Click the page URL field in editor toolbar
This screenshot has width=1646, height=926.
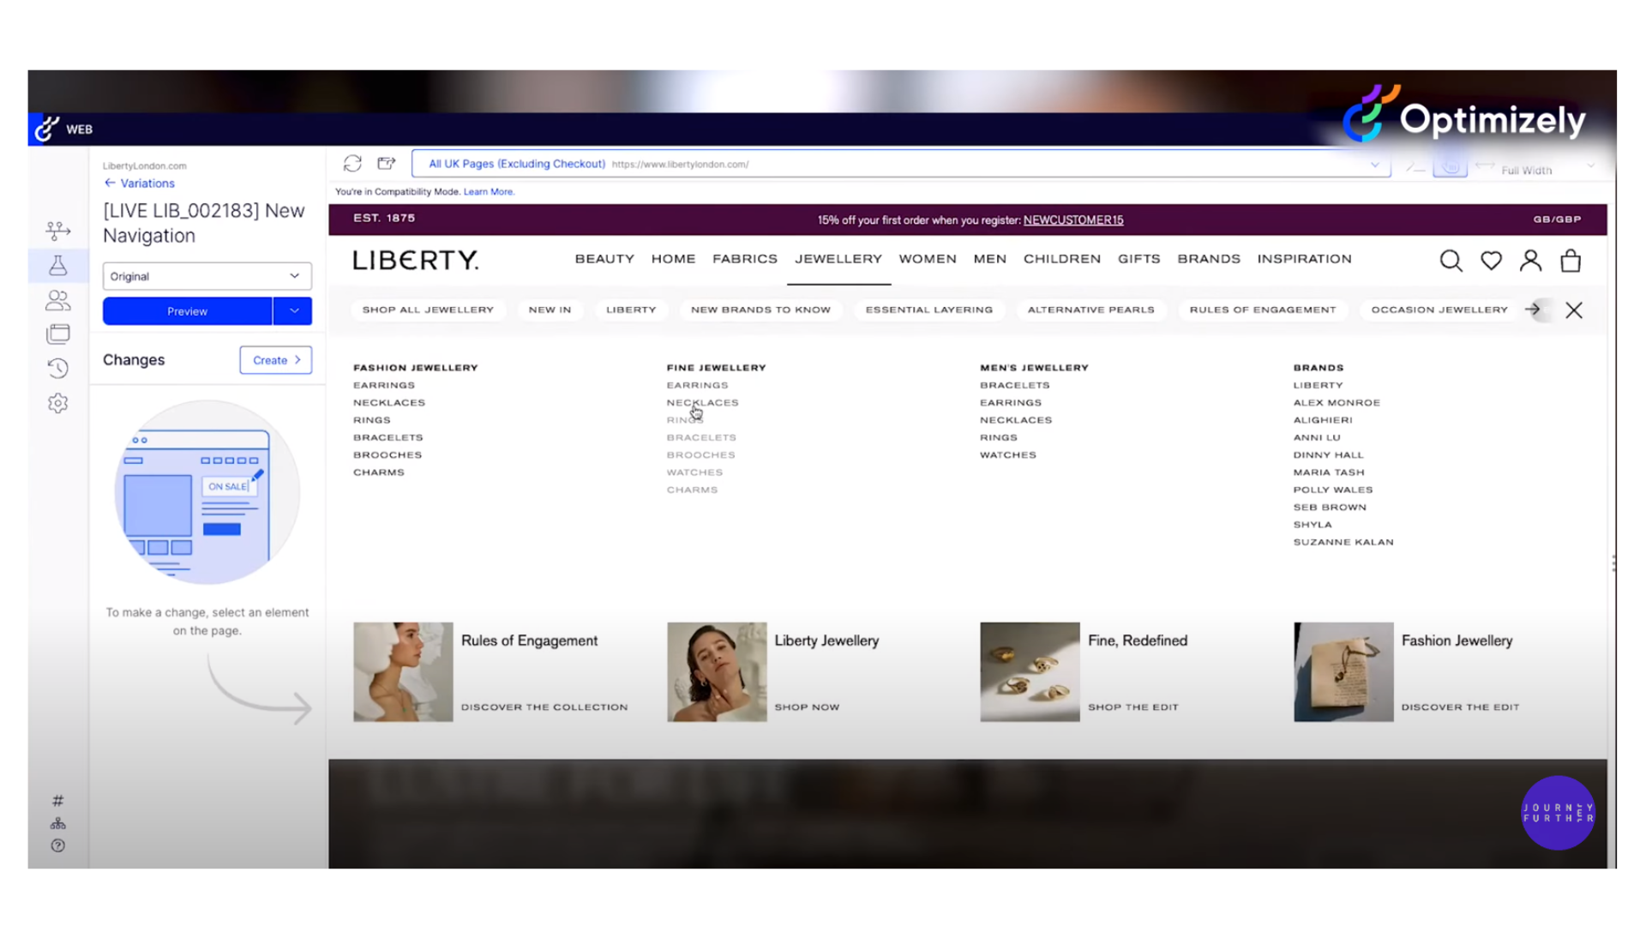900,164
